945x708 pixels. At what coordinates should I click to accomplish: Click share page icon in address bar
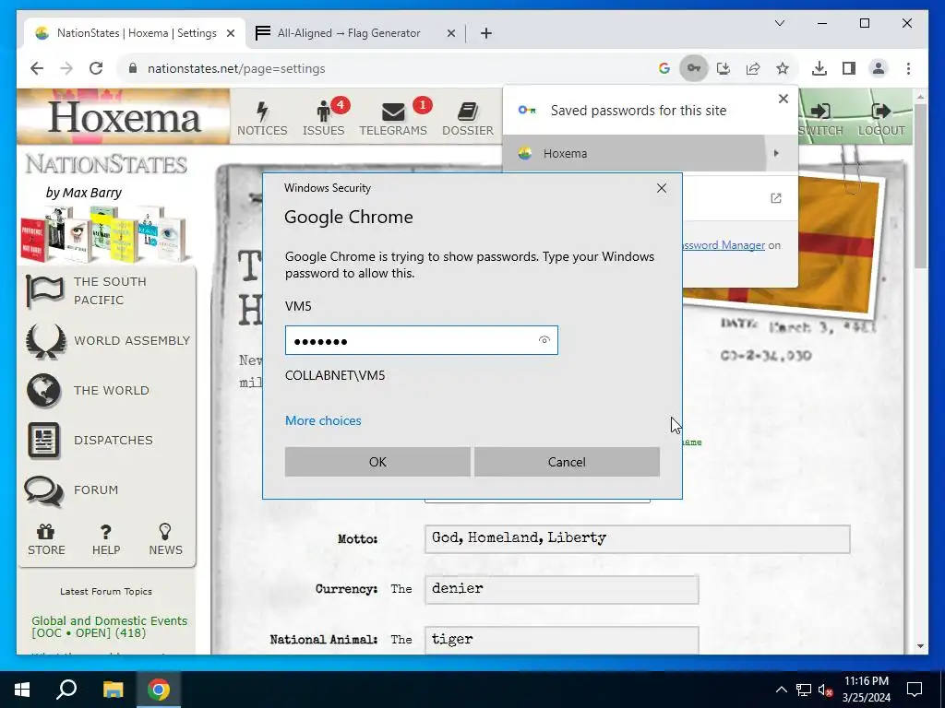click(753, 68)
